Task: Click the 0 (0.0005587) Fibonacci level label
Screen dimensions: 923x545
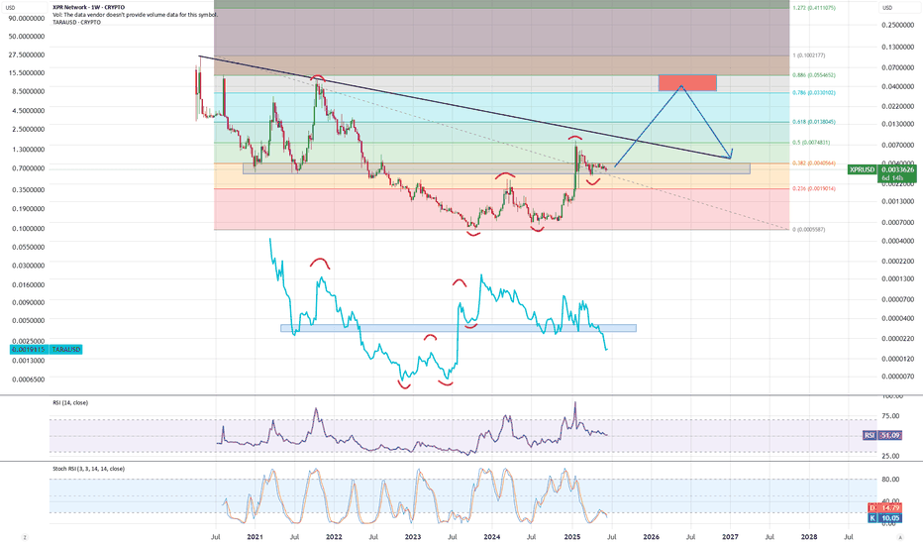Action: 809,230
